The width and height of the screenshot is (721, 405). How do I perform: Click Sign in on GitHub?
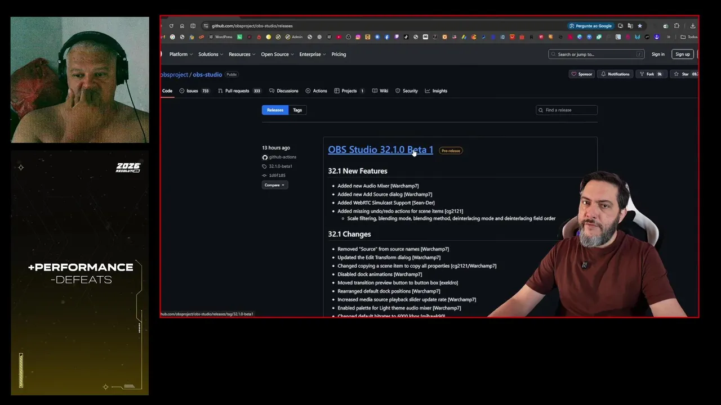658,55
